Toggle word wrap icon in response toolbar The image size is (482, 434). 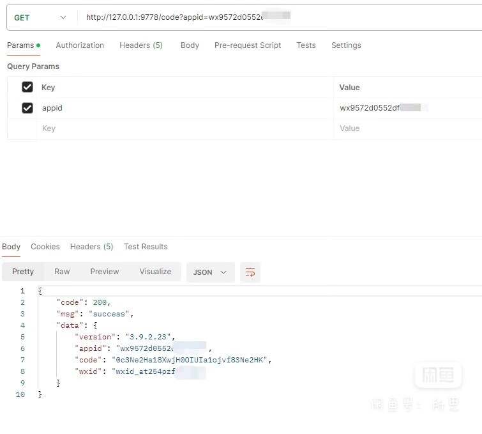click(x=250, y=272)
